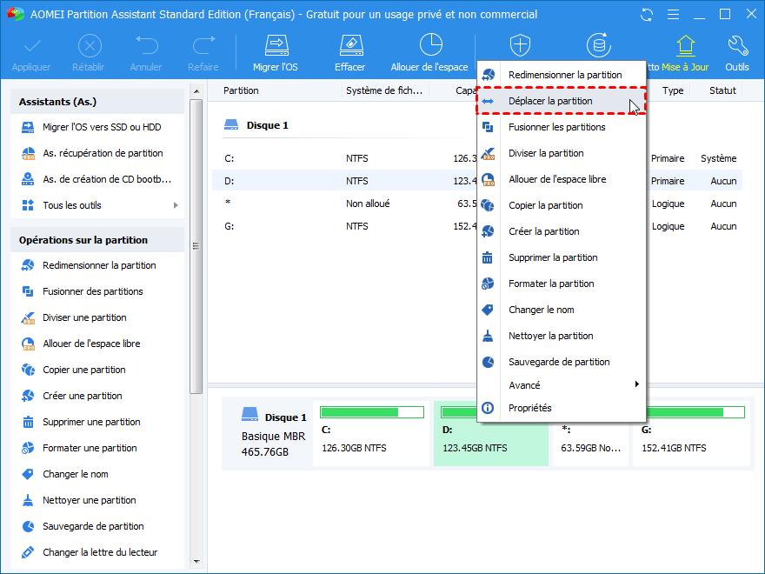The image size is (765, 574).
Task: Click Diviser une partition in sidebar
Action: point(97,317)
